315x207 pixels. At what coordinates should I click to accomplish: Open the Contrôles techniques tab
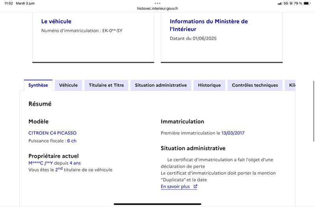click(255, 85)
